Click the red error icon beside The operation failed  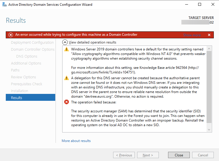(x=67, y=102)
